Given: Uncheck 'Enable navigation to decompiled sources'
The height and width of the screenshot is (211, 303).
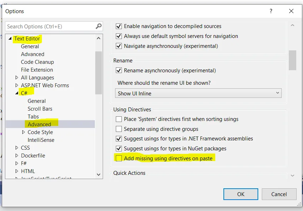Looking at the screenshot, I should pos(119,26).
